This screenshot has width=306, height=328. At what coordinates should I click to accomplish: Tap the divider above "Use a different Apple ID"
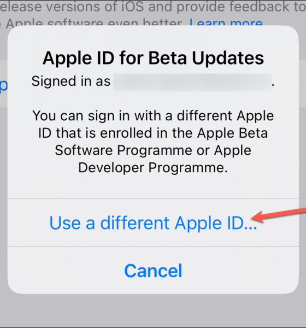click(153, 198)
